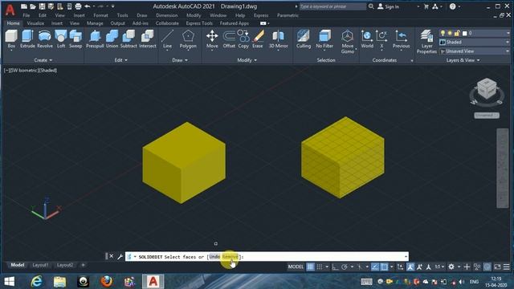Open the application menu A logo
The image size is (514, 289).
(x=10, y=10)
